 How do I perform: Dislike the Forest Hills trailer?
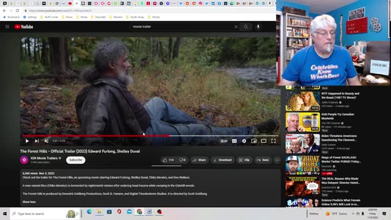pos(182,160)
